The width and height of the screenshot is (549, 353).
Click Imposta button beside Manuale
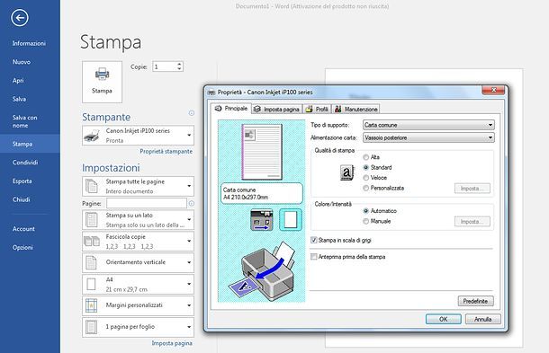472,222
